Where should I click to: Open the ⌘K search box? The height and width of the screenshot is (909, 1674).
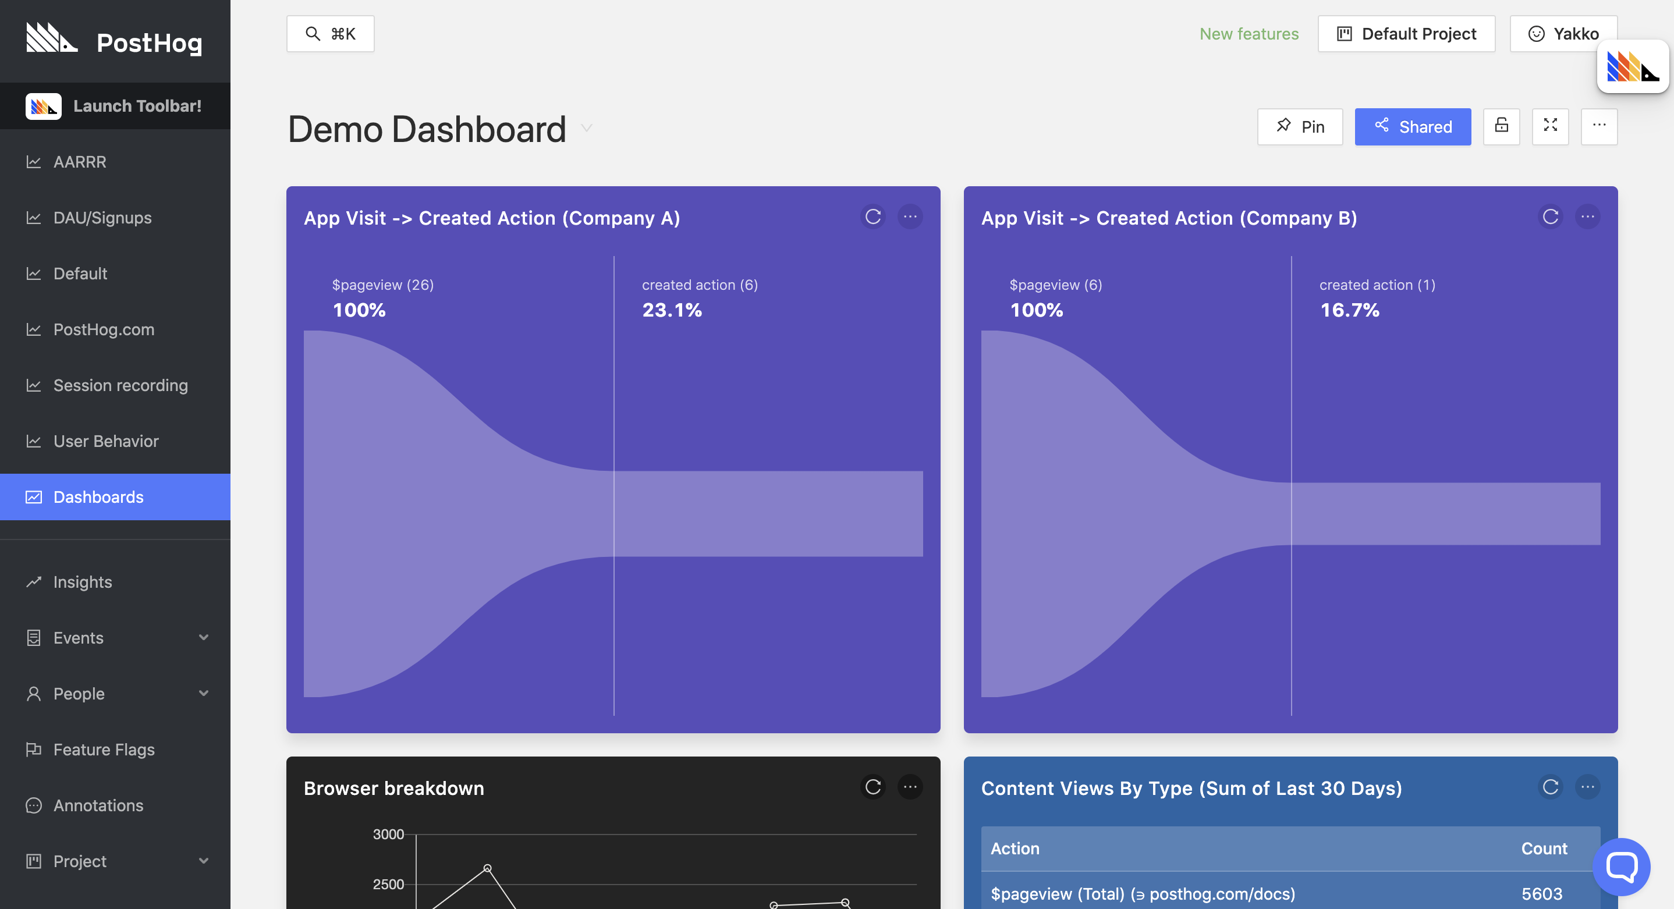click(x=330, y=34)
